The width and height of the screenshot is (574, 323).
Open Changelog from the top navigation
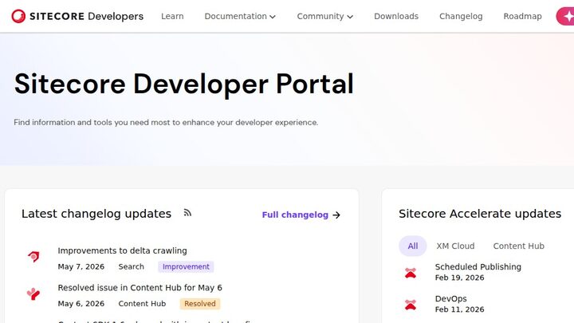[461, 17]
